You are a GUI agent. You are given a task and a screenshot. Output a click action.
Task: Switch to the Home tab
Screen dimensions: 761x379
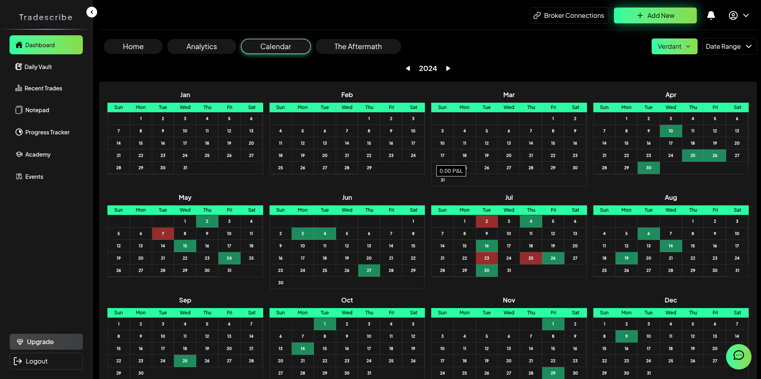[133, 46]
